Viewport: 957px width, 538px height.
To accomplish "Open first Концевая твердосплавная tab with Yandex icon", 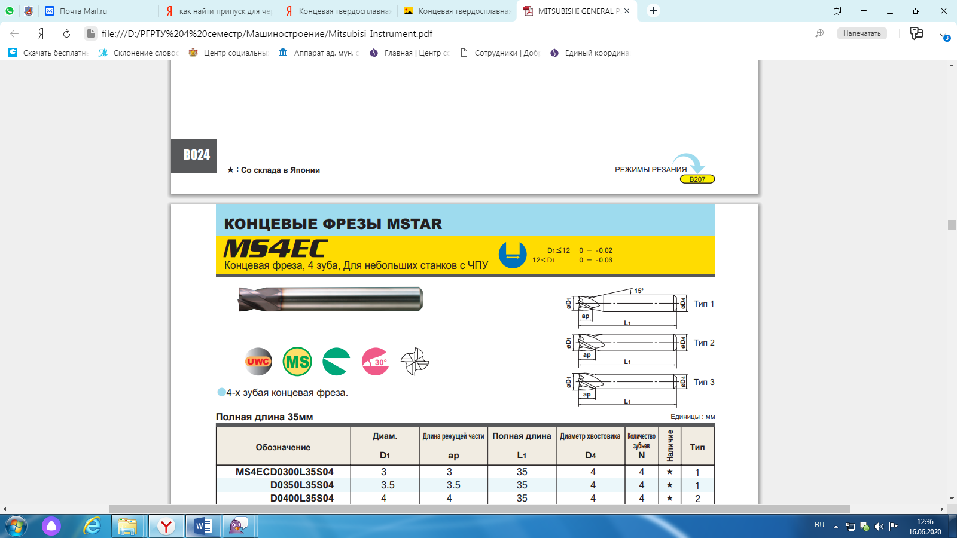I will coord(337,11).
